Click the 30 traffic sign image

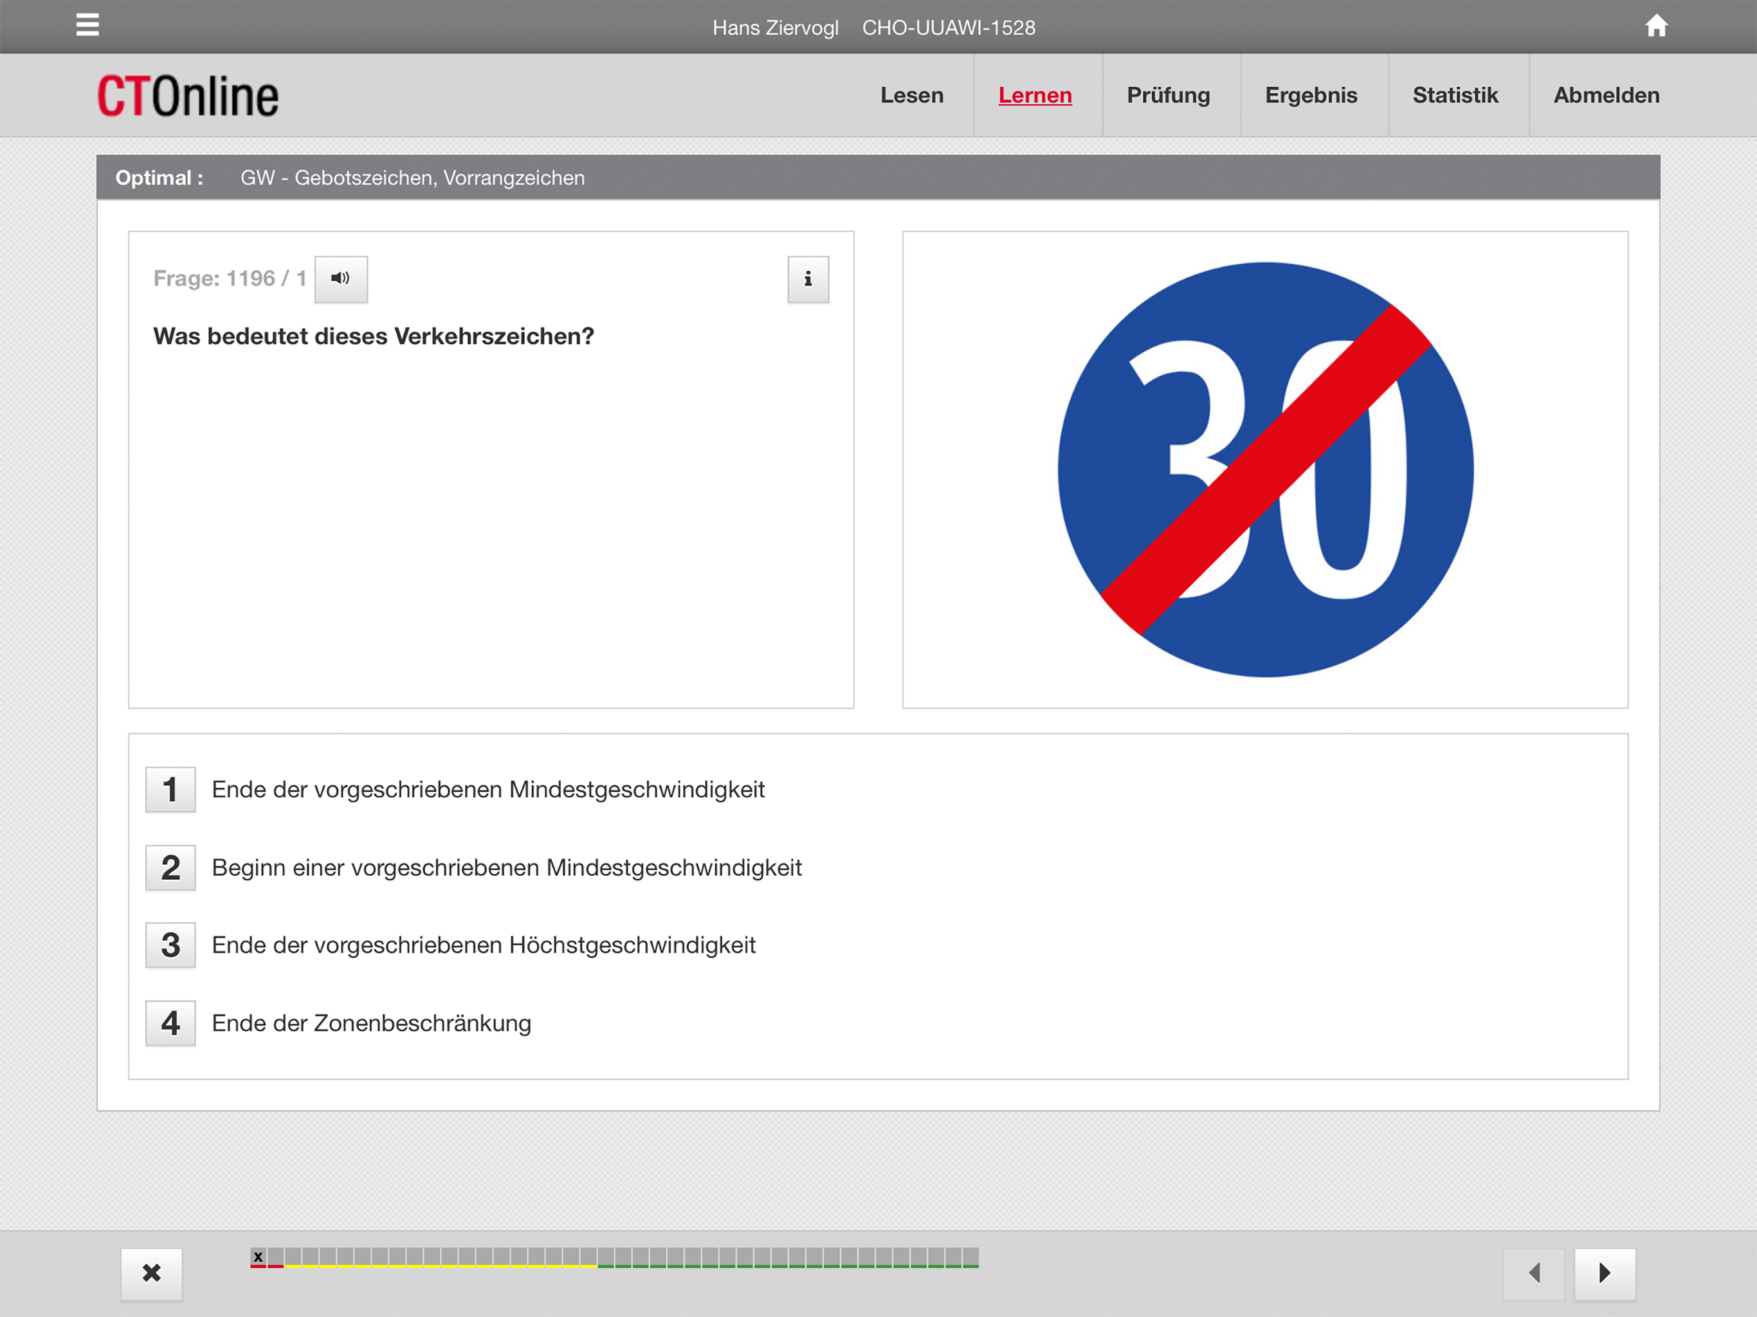tap(1265, 469)
